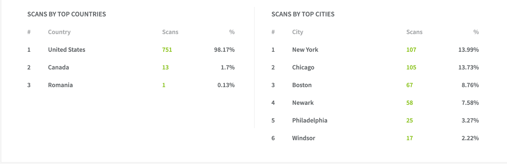Click the 67 scans value for Boston

[410, 85]
